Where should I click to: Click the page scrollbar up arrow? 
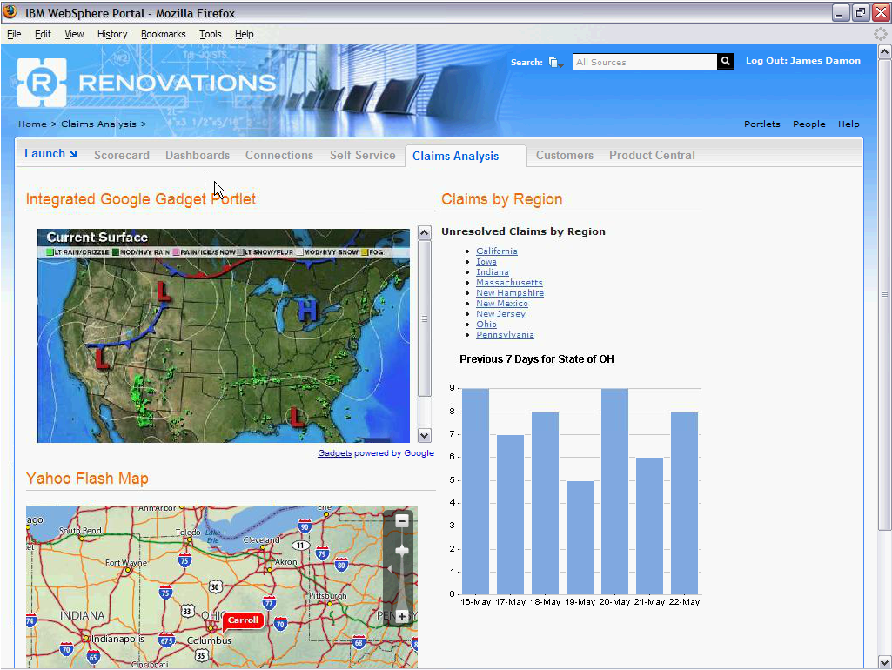pos(885,51)
